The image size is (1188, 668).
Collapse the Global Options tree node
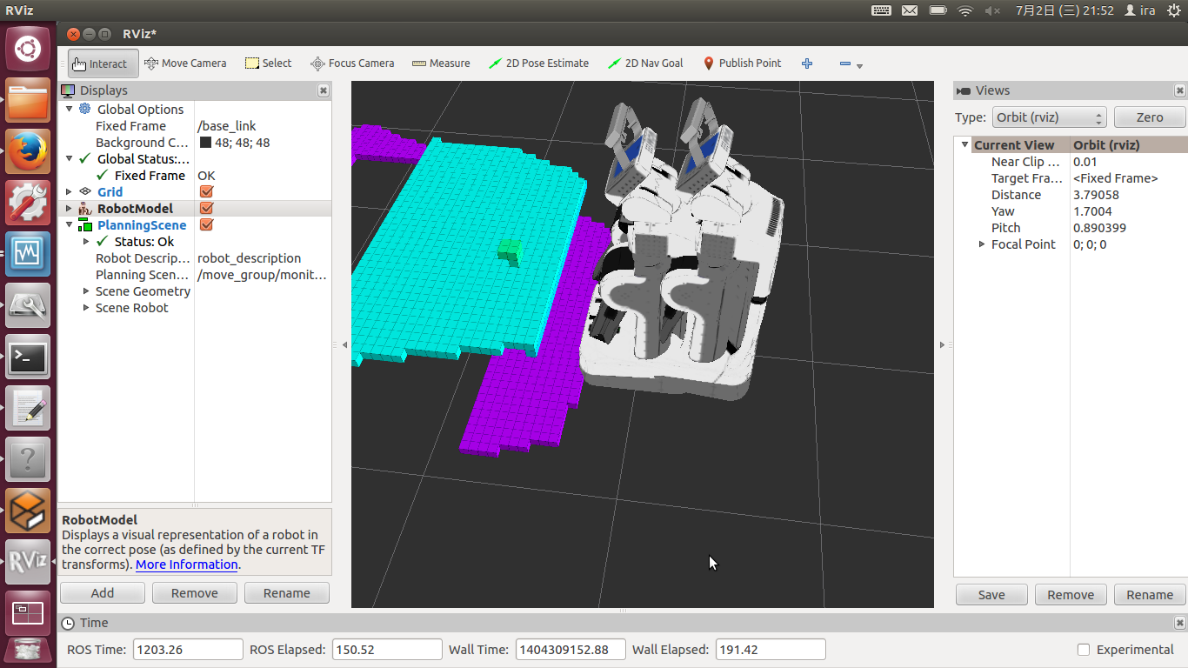pos(70,109)
